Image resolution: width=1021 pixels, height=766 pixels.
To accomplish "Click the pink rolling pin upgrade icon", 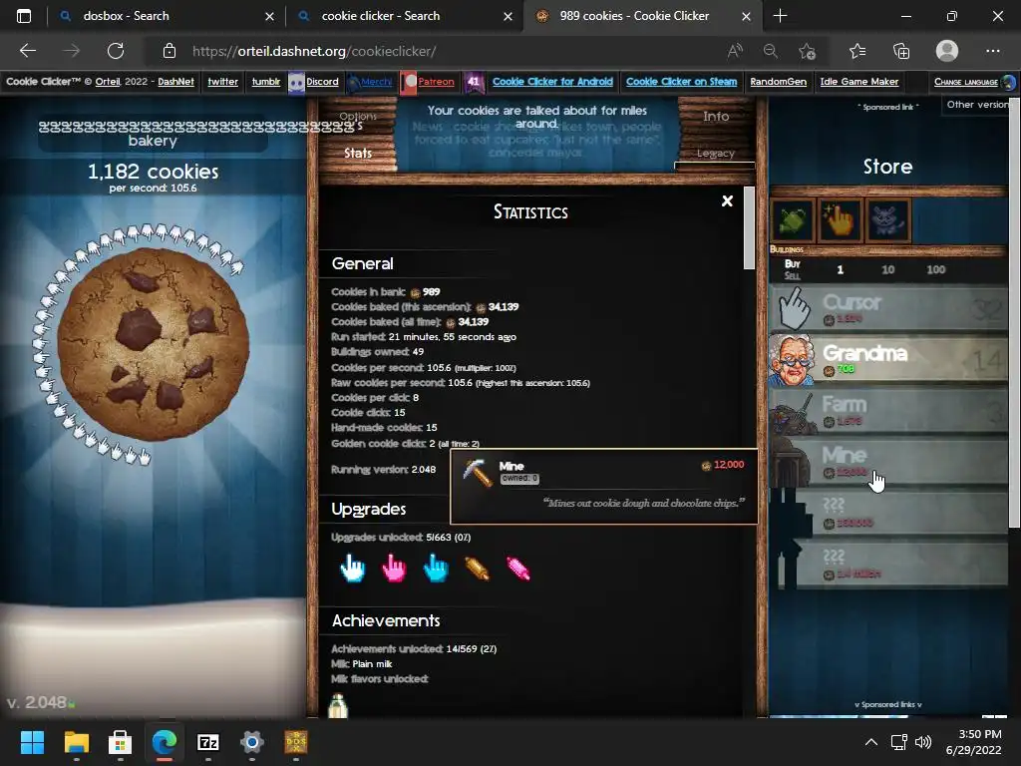I will pos(518,568).
